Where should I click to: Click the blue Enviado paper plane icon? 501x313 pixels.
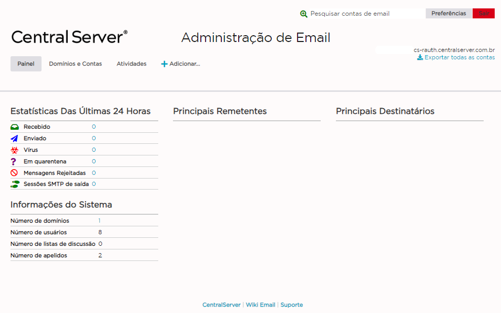15,139
